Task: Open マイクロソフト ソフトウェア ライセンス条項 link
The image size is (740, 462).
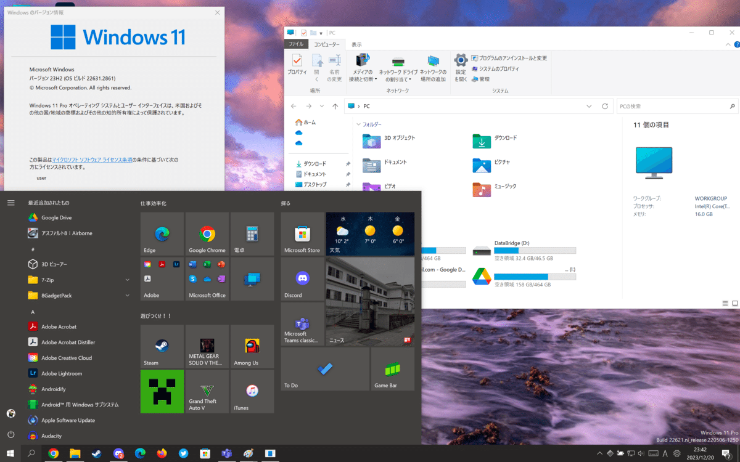Action: pos(92,160)
